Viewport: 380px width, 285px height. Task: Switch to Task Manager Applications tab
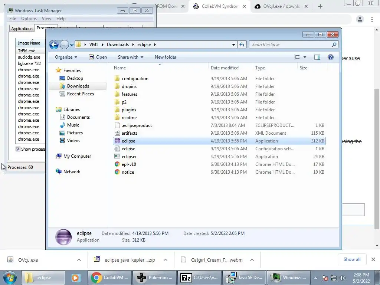[x=22, y=28]
